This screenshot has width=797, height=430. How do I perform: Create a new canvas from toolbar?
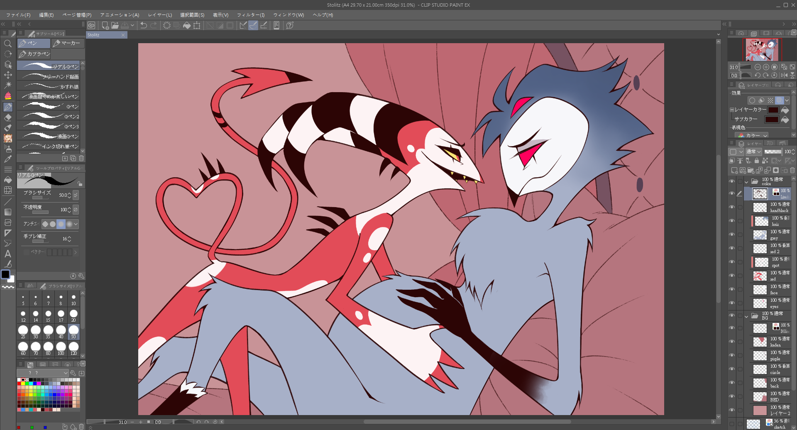(x=105, y=25)
